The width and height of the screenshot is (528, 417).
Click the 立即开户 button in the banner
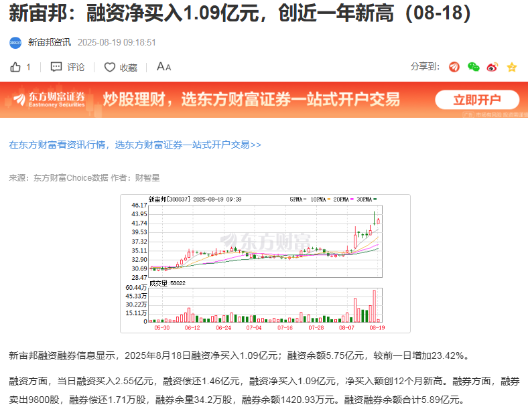click(x=477, y=100)
